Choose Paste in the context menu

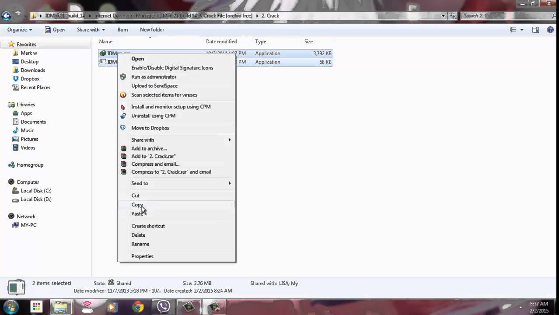[177, 214]
